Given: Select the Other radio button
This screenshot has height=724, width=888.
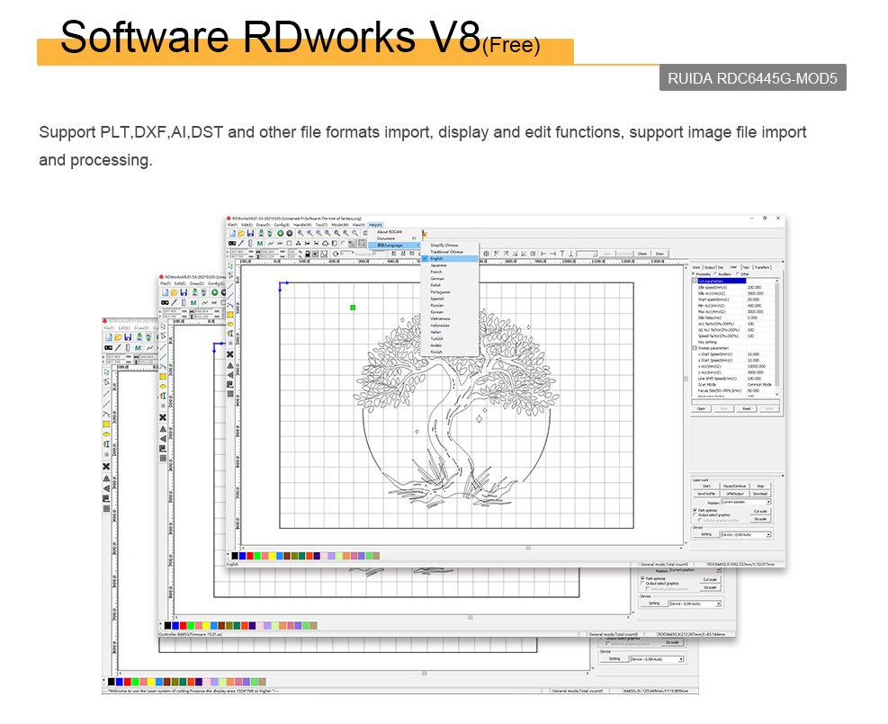Looking at the screenshot, I should coord(738,274).
